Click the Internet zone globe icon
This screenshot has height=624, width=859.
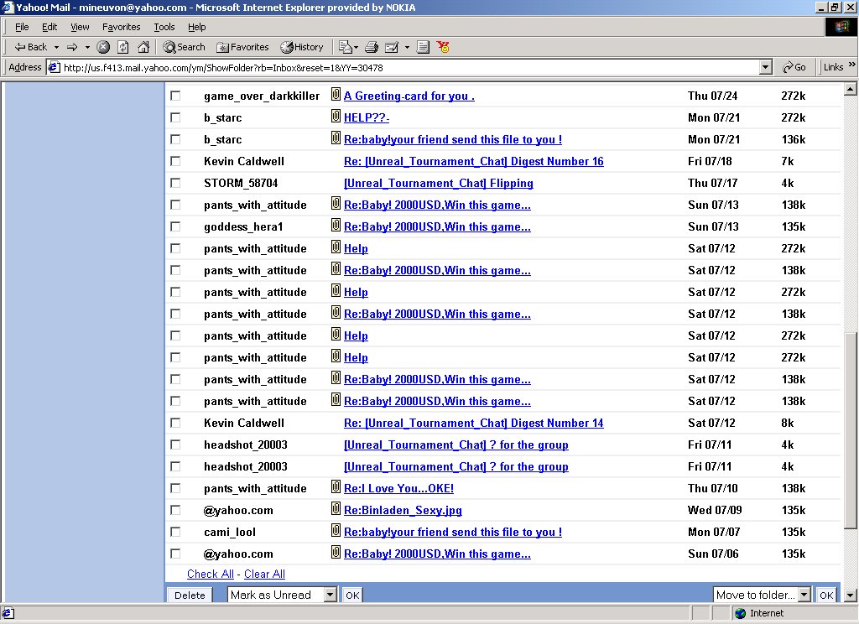point(741,613)
